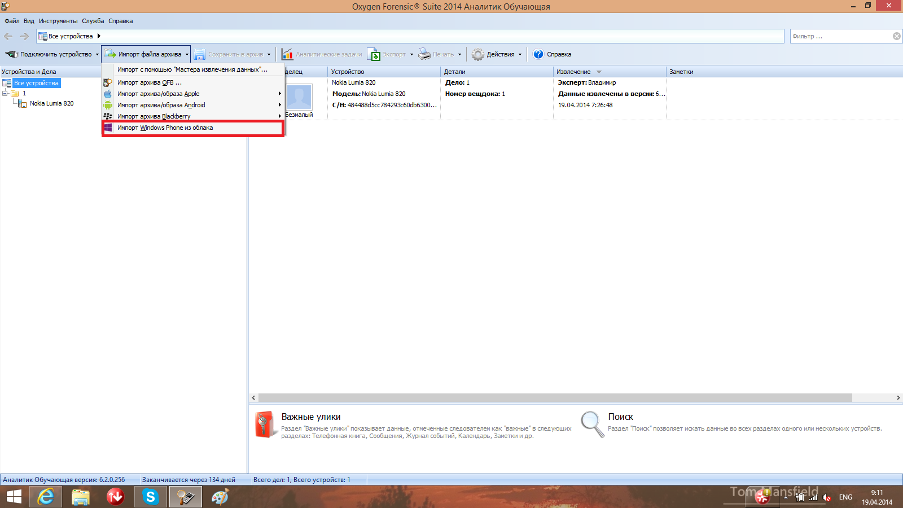Image resolution: width=903 pixels, height=508 pixels.
Task: Expand the breadcrumb arrow after Все устройства
Action: [x=99, y=36]
